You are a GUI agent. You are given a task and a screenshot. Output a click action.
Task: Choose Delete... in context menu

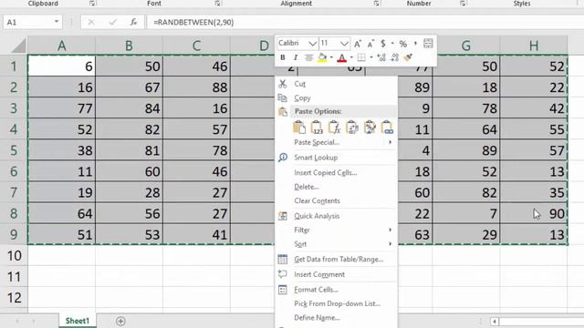point(307,187)
